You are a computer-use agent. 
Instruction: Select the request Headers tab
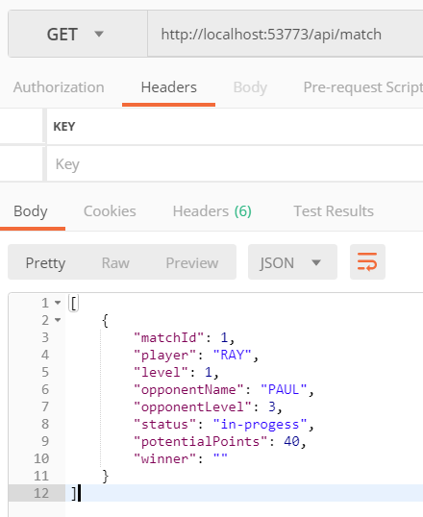[x=168, y=87]
